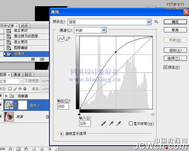Image resolution: width=189 pixels, height=151 pixels.
Task: Toggle visibility eye of 曲线 1 layer
Action: coord(1,105)
